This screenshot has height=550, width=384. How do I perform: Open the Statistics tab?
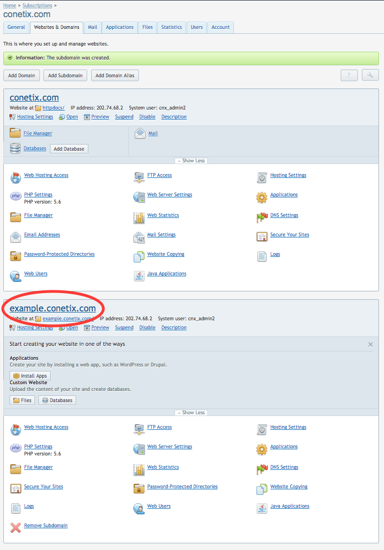pos(171,27)
